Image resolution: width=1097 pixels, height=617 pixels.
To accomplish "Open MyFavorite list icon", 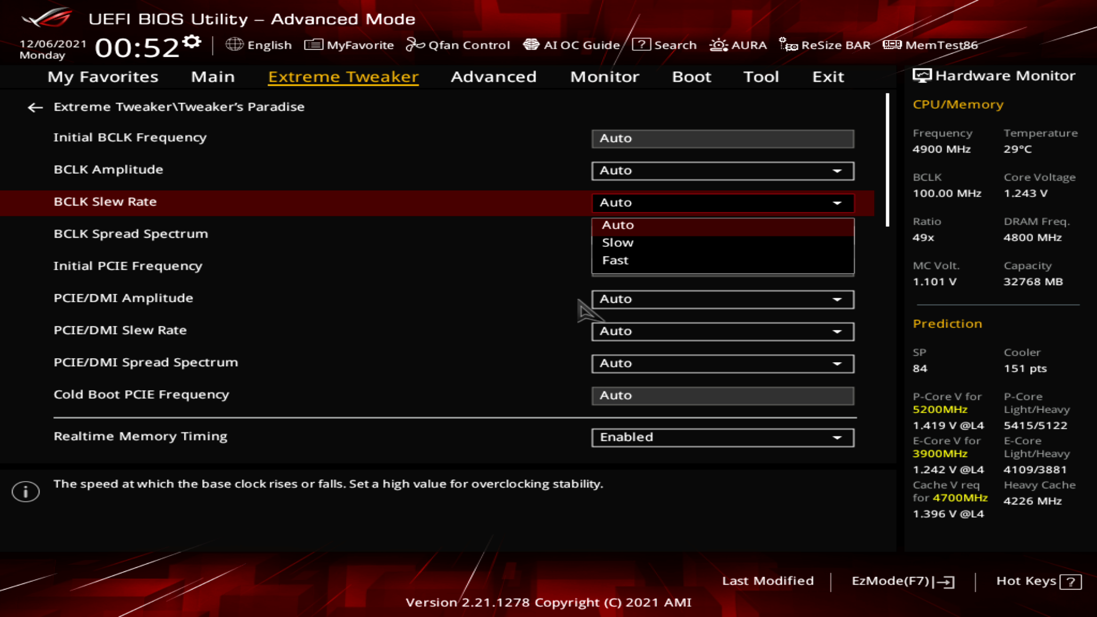I will [313, 45].
